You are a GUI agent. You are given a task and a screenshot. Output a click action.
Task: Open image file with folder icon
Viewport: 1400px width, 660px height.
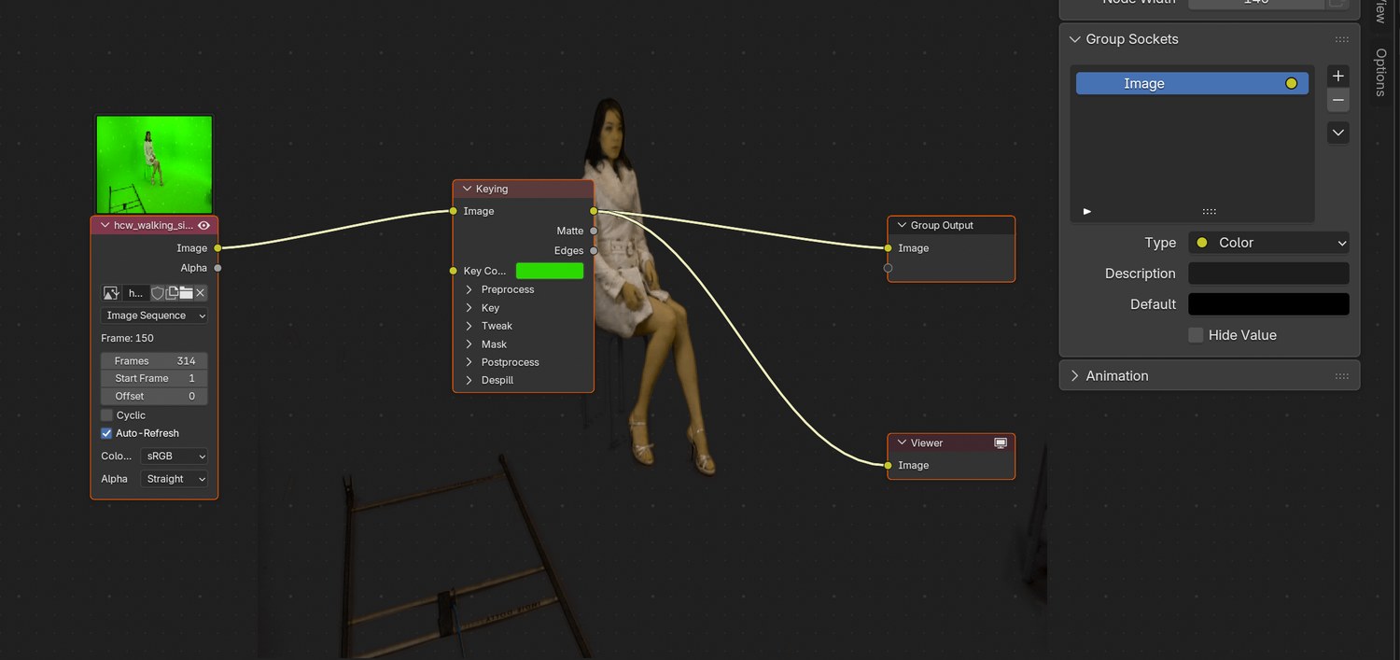[186, 293]
